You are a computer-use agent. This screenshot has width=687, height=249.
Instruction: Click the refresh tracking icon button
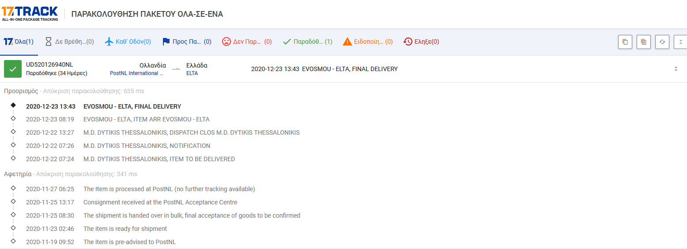[x=662, y=41]
